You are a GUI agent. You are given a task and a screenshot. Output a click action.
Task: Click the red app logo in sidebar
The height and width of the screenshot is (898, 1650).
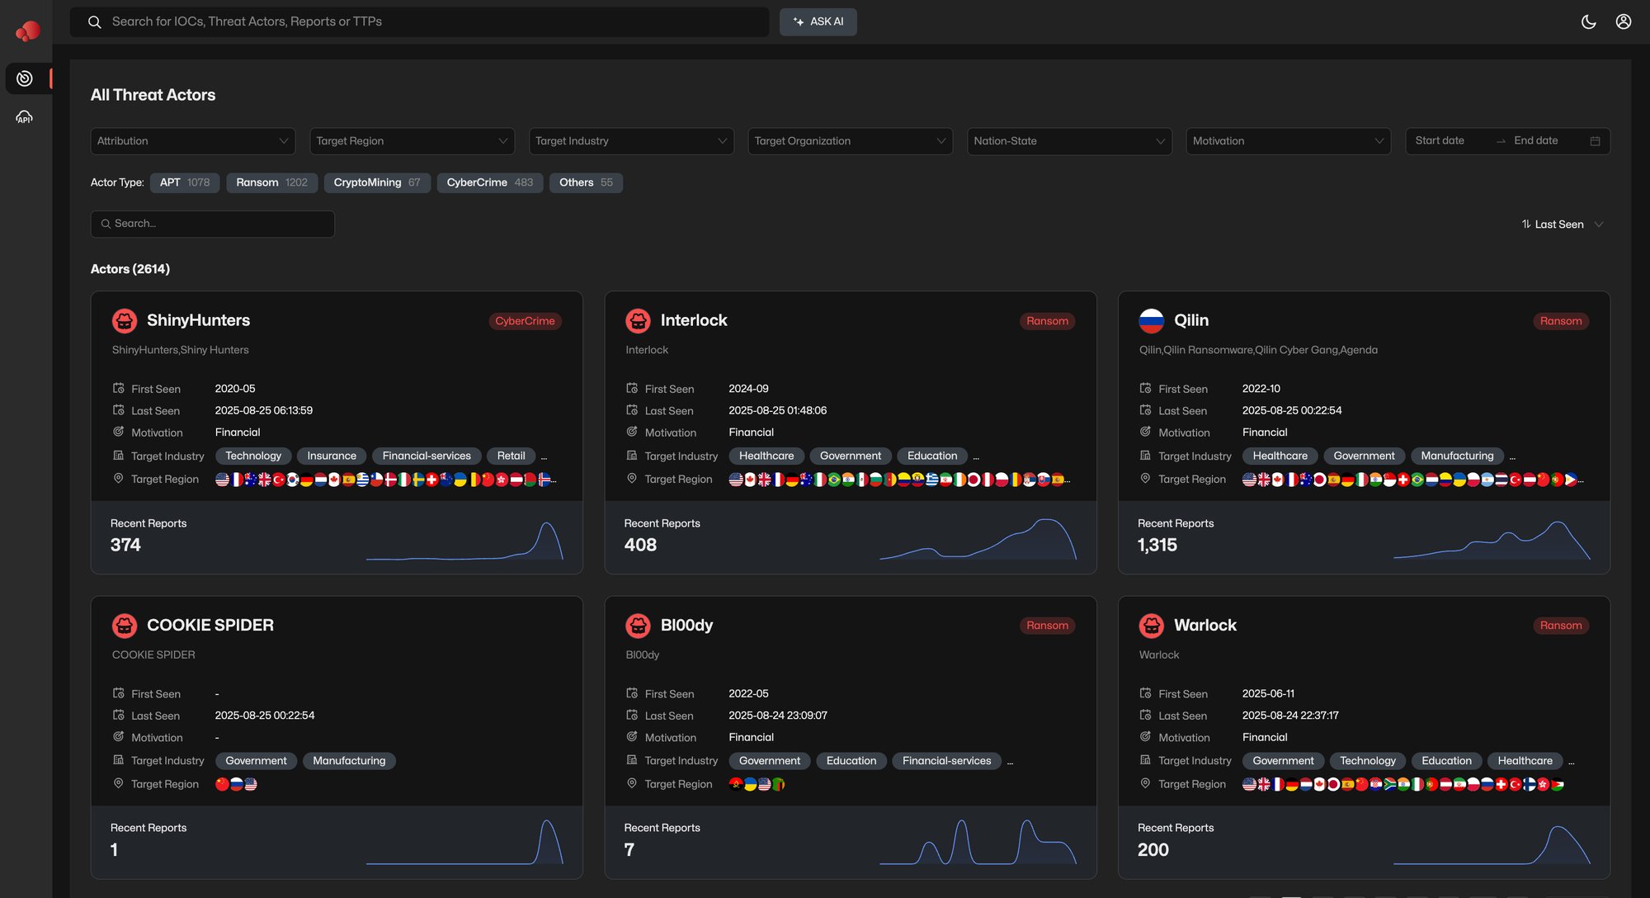27,31
